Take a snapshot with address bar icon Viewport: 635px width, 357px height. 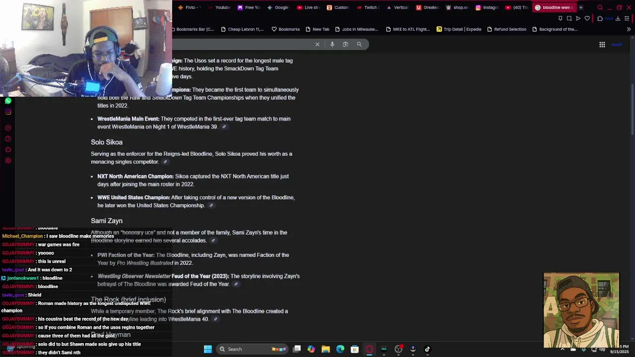[x=569, y=18]
